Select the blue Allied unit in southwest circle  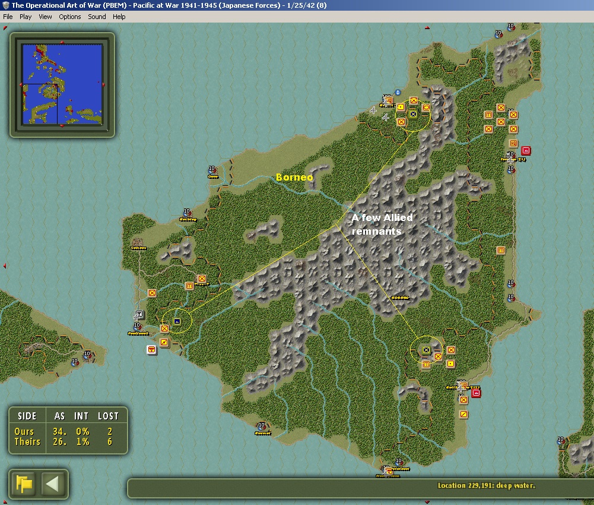[x=177, y=321]
